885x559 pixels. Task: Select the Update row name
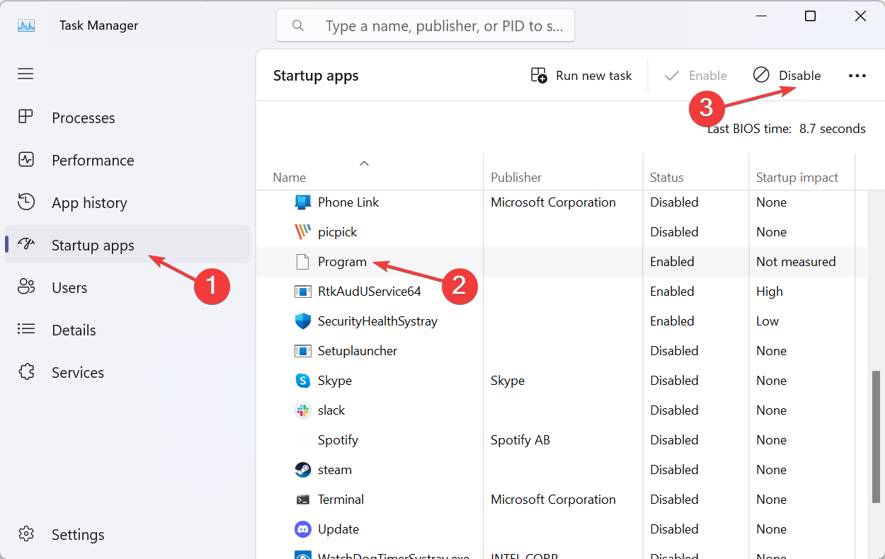tap(338, 529)
